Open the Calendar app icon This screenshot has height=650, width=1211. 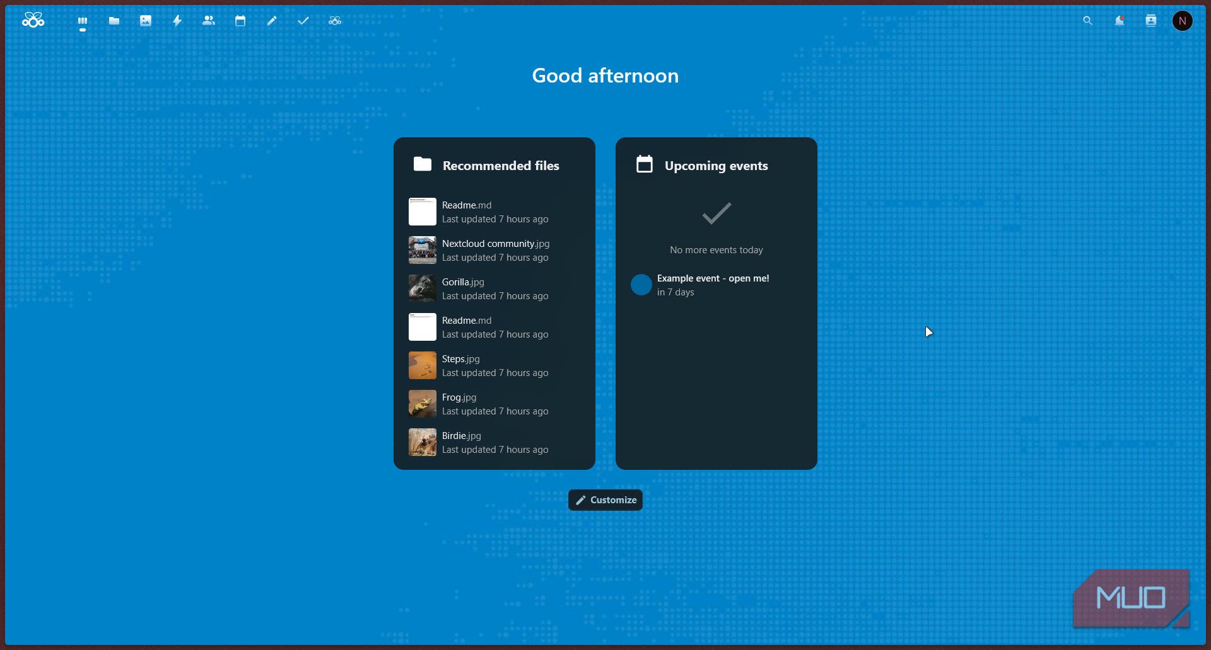[x=240, y=21]
